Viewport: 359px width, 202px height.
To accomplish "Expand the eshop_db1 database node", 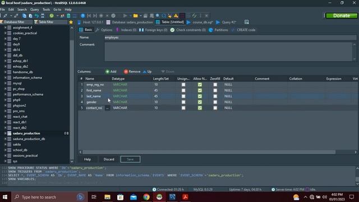I will pyautogui.click(x=5, y=61).
